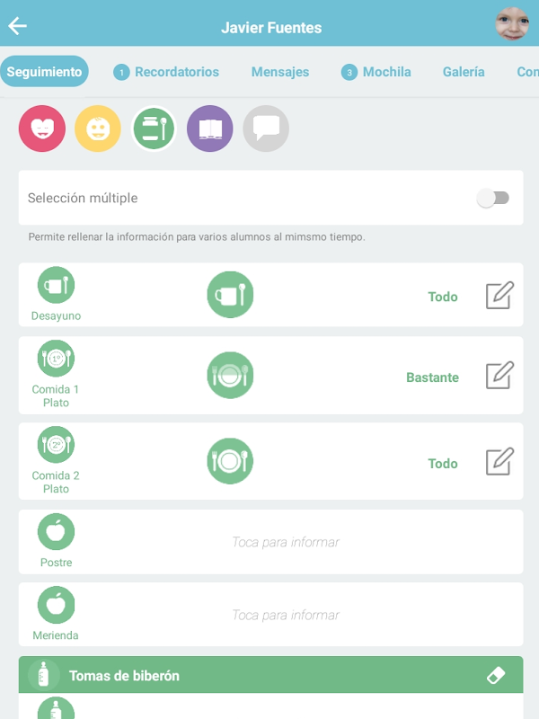The height and width of the screenshot is (719, 539).
Task: Select the red heart category icon
Action: tap(42, 129)
